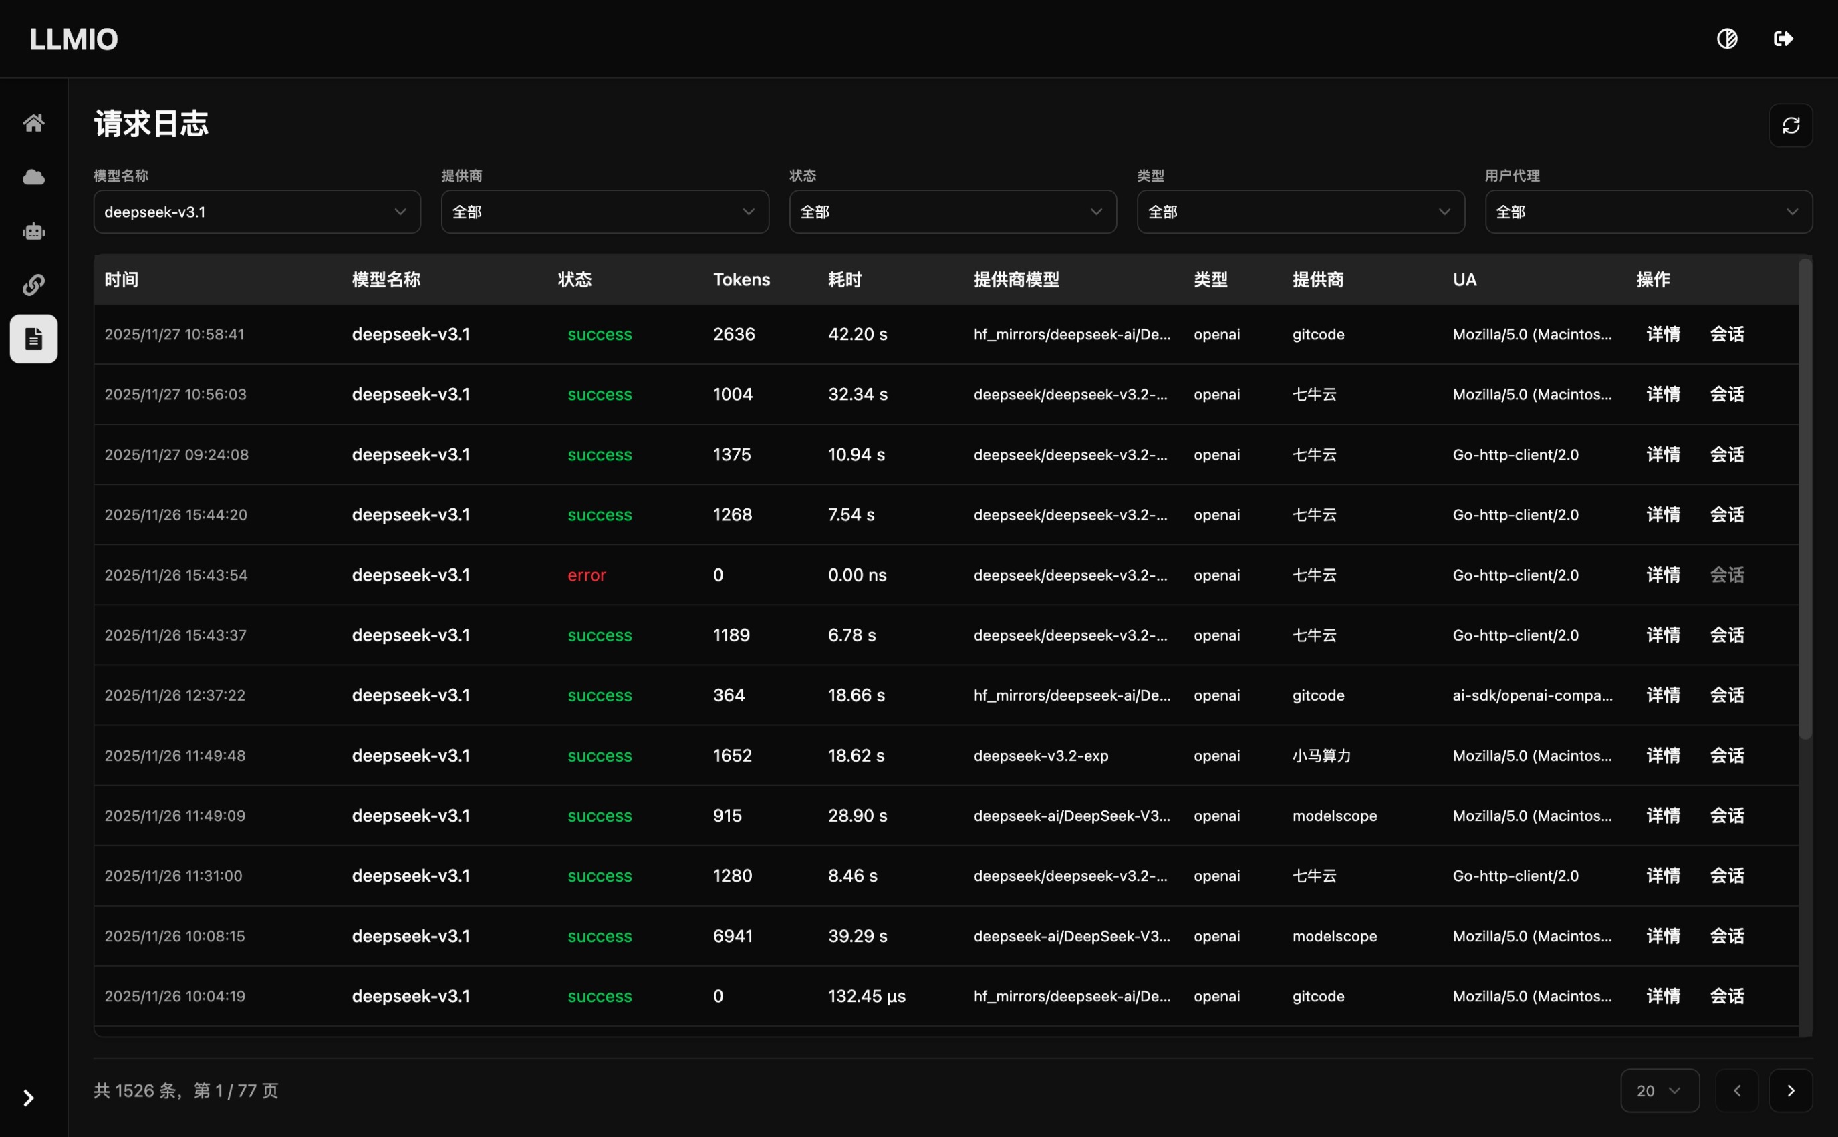Viewport: 1838px width, 1137px height.
Task: Click the logout icon in header
Action: [1783, 38]
